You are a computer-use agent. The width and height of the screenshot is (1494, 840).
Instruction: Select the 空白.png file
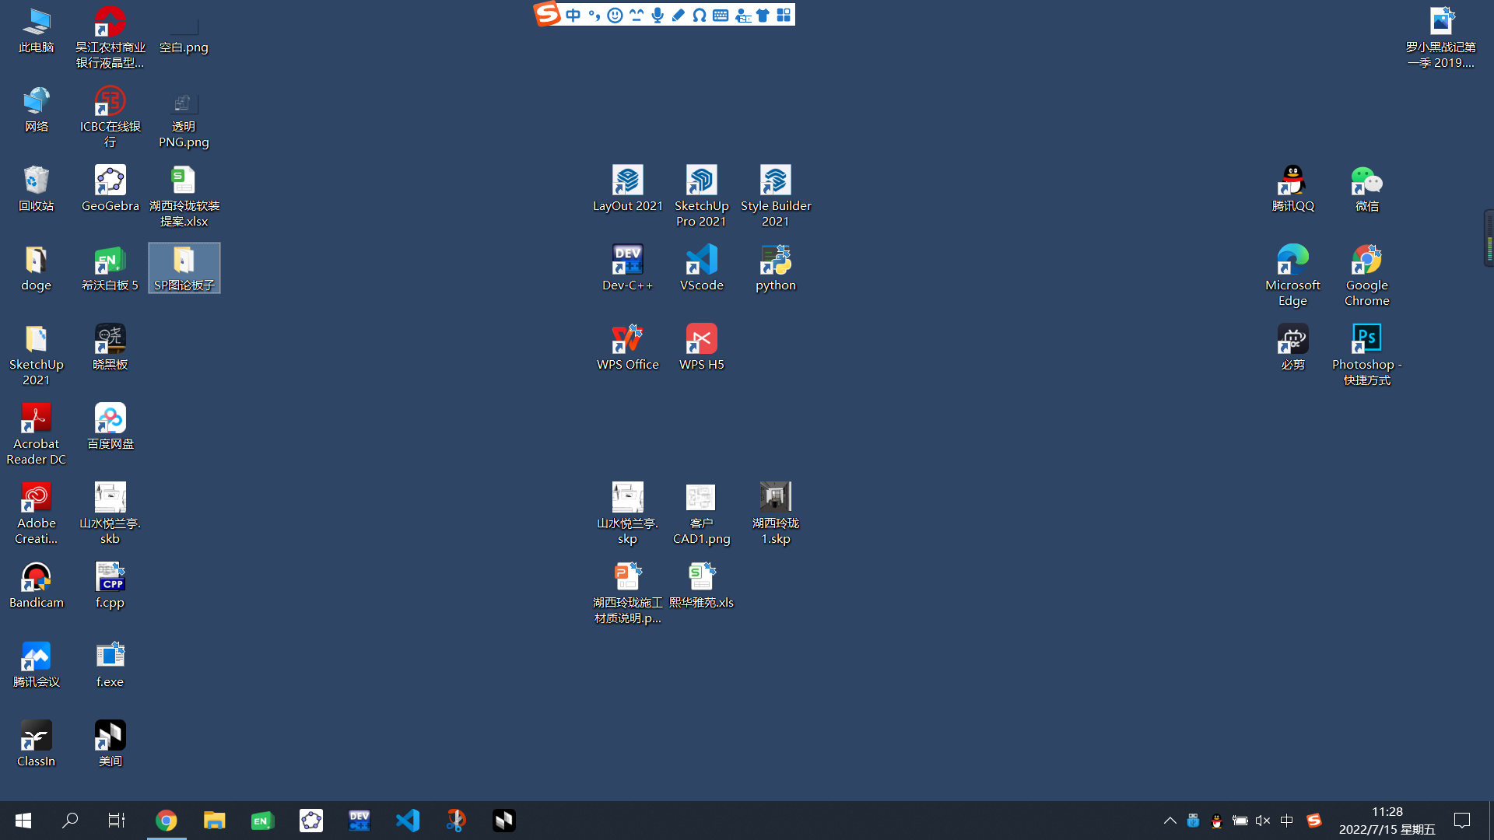pyautogui.click(x=184, y=31)
